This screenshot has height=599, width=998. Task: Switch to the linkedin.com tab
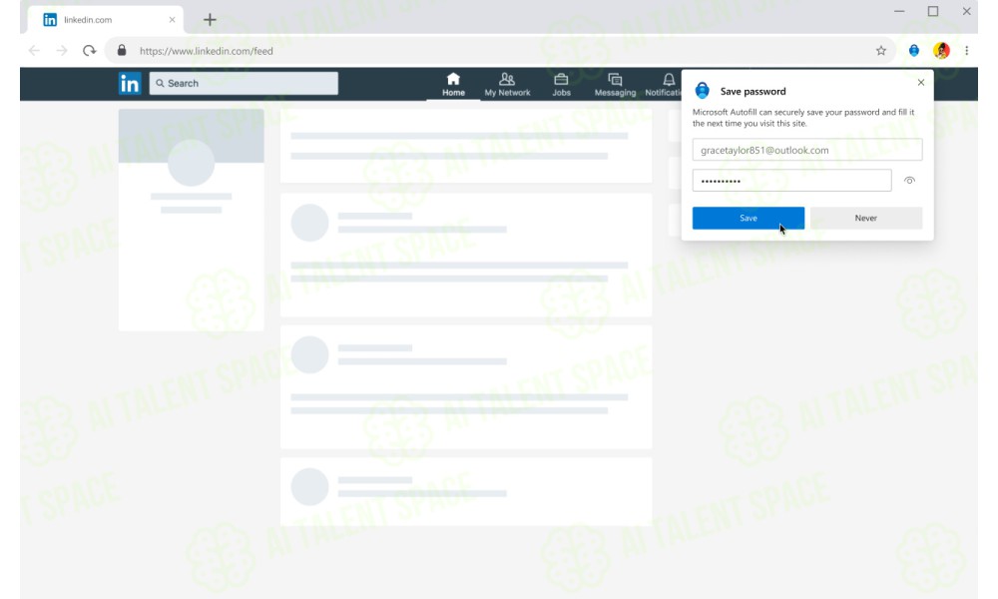[x=106, y=20]
